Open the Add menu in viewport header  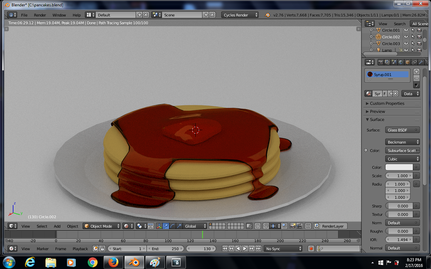tap(57, 226)
